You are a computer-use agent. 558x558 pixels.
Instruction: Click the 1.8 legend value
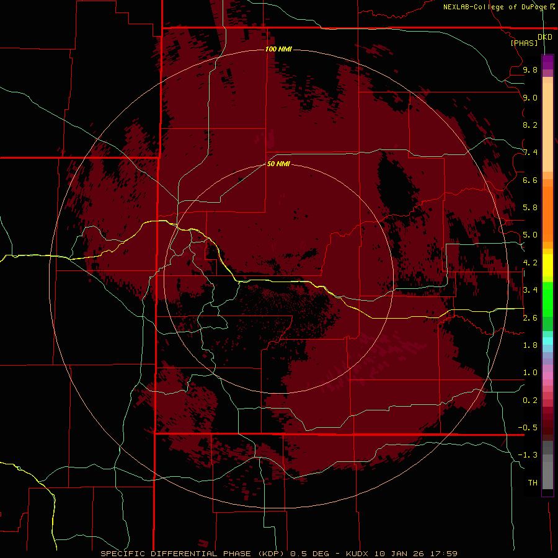pos(530,345)
